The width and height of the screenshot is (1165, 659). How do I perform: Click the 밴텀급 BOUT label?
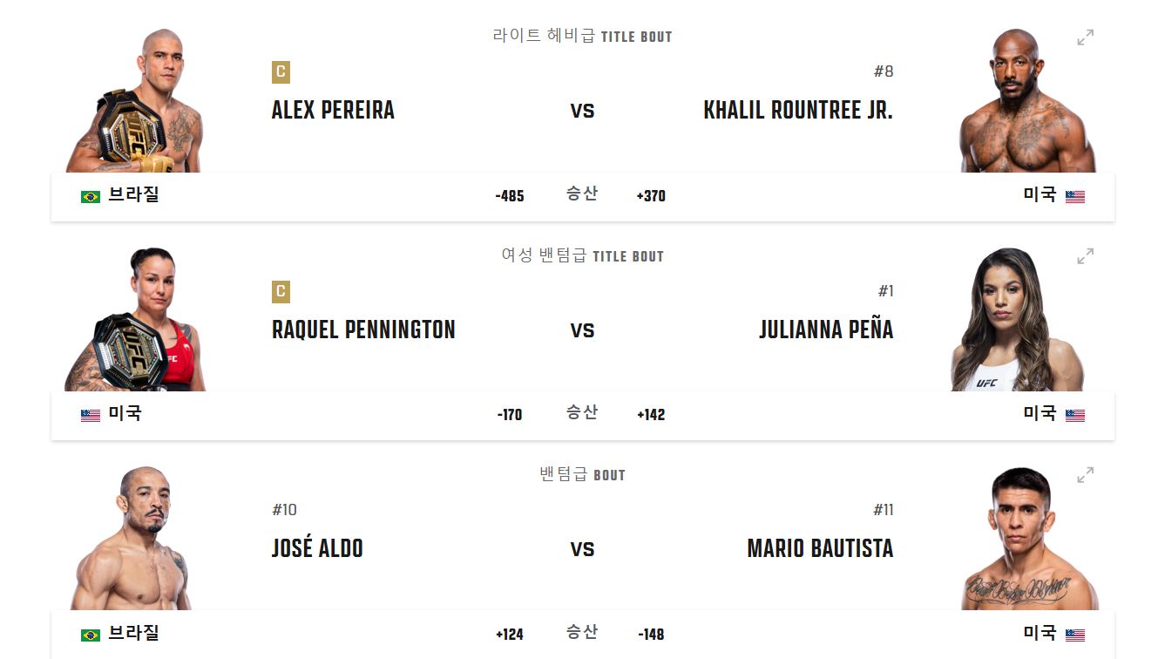(x=581, y=474)
